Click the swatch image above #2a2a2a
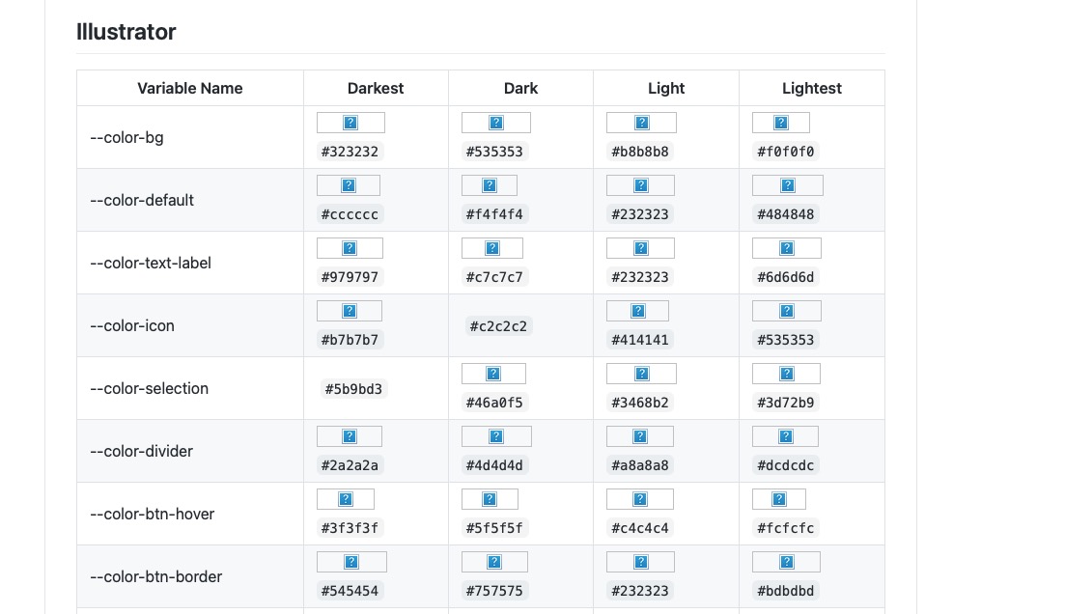Screen dimensions: 1065x614 (350, 436)
